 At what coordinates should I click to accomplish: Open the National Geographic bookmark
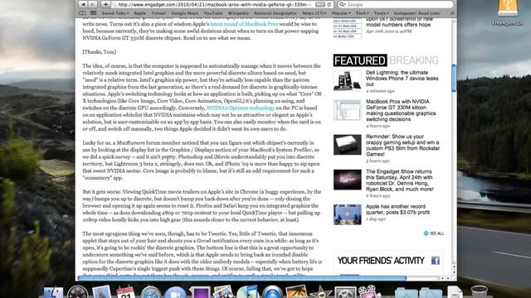pos(275,13)
